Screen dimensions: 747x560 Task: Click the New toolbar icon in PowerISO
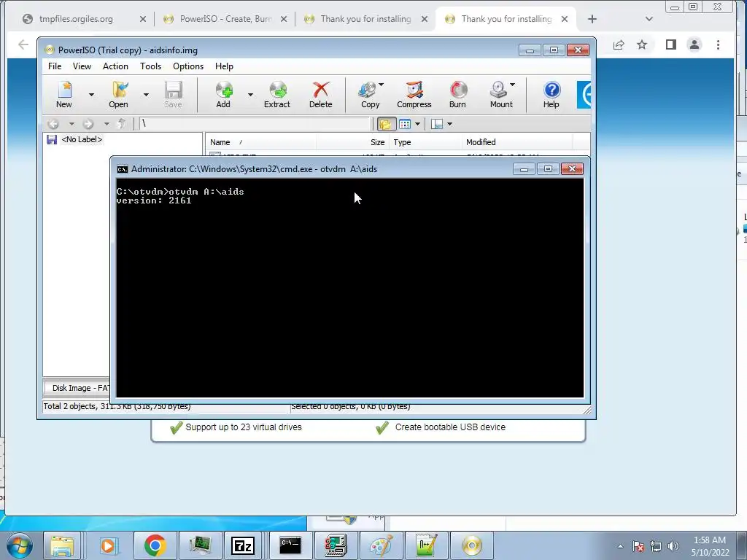[x=64, y=95]
